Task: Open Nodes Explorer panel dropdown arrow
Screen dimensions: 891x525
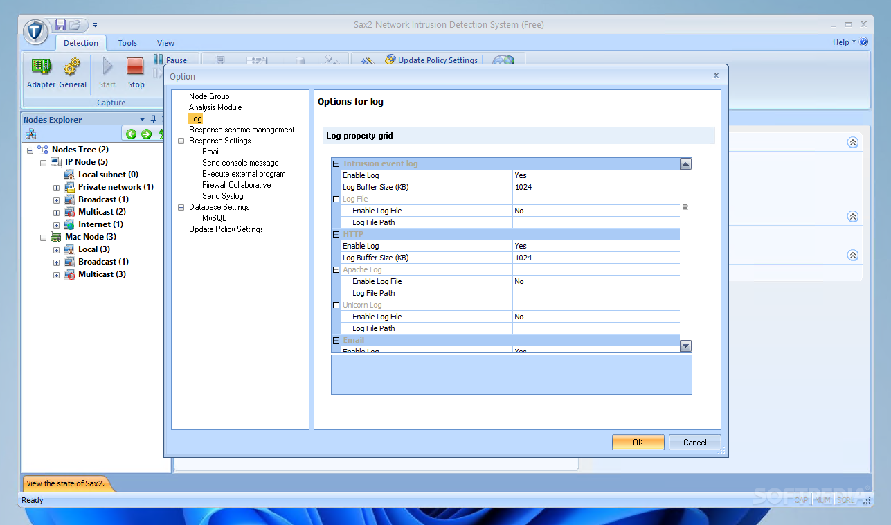Action: pos(143,119)
